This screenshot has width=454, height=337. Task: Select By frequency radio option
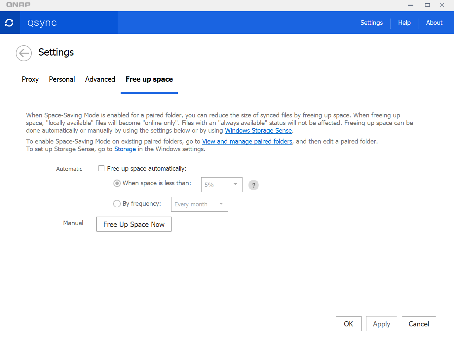coord(117,204)
